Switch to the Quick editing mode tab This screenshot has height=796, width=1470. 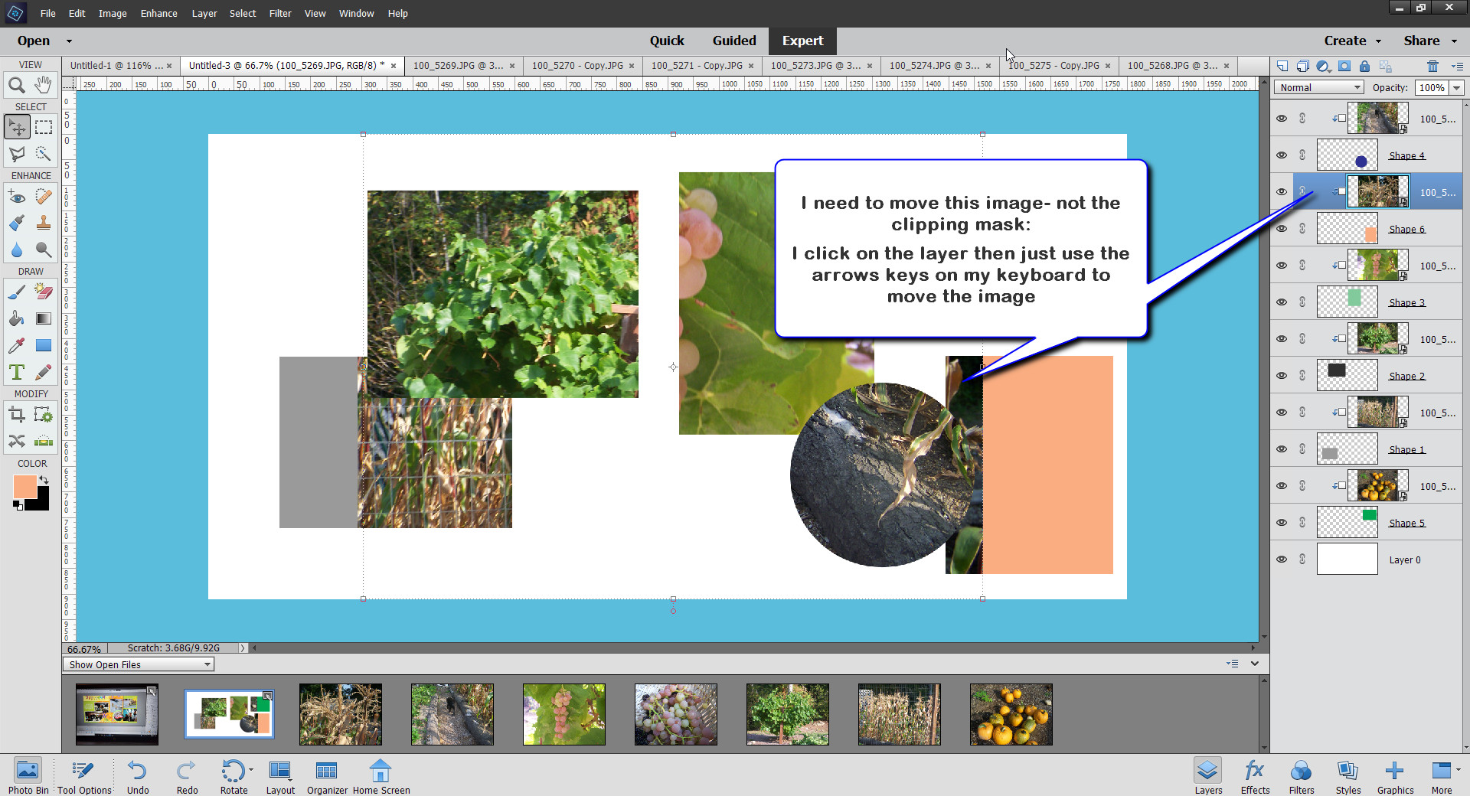coord(667,41)
